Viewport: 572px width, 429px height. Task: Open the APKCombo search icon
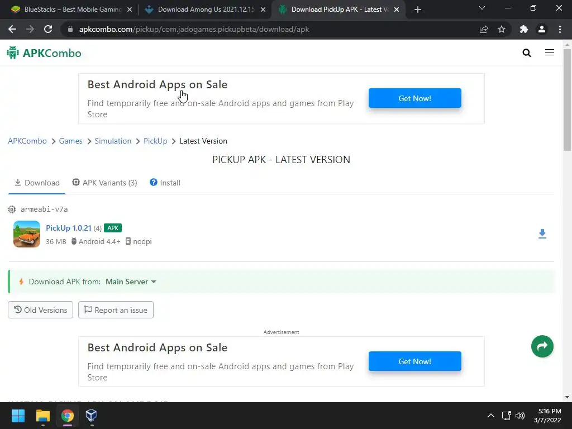point(526,53)
